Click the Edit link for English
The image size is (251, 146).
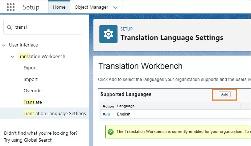pyautogui.click(x=106, y=114)
